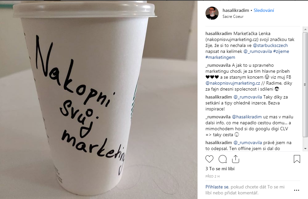Image resolution: width=308 pixels, height=199 pixels.
Task: Share the post via upload arrow icon
Action: pos(235,159)
